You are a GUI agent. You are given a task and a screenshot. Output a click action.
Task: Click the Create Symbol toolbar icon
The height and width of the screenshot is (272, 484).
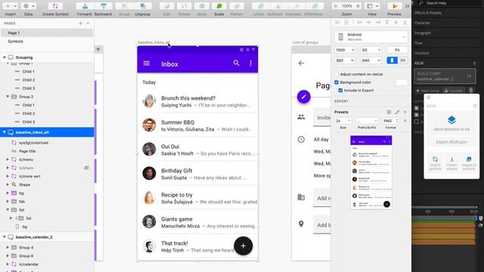tap(55, 6)
